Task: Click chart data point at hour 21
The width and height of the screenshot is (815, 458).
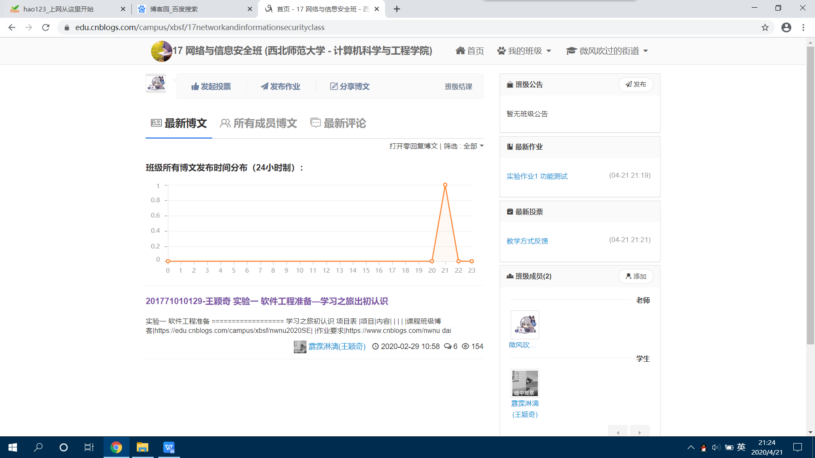Action: click(x=445, y=185)
